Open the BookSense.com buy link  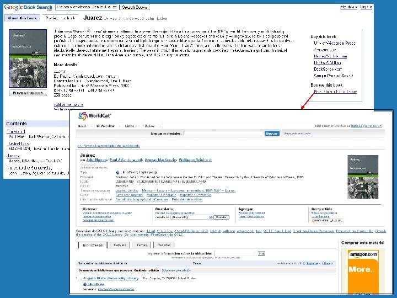point(328,69)
